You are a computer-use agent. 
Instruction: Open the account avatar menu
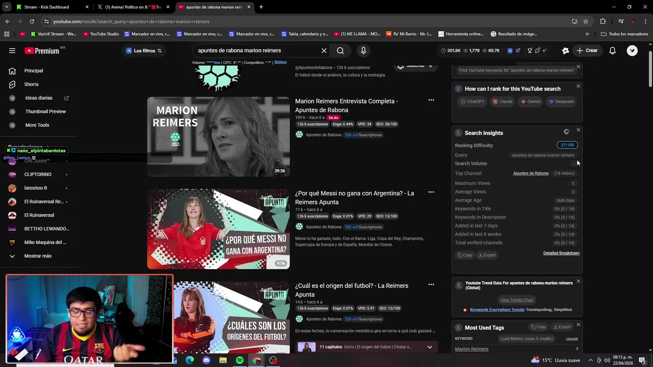(632, 50)
